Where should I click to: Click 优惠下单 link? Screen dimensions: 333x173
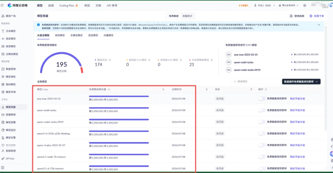click(x=317, y=16)
